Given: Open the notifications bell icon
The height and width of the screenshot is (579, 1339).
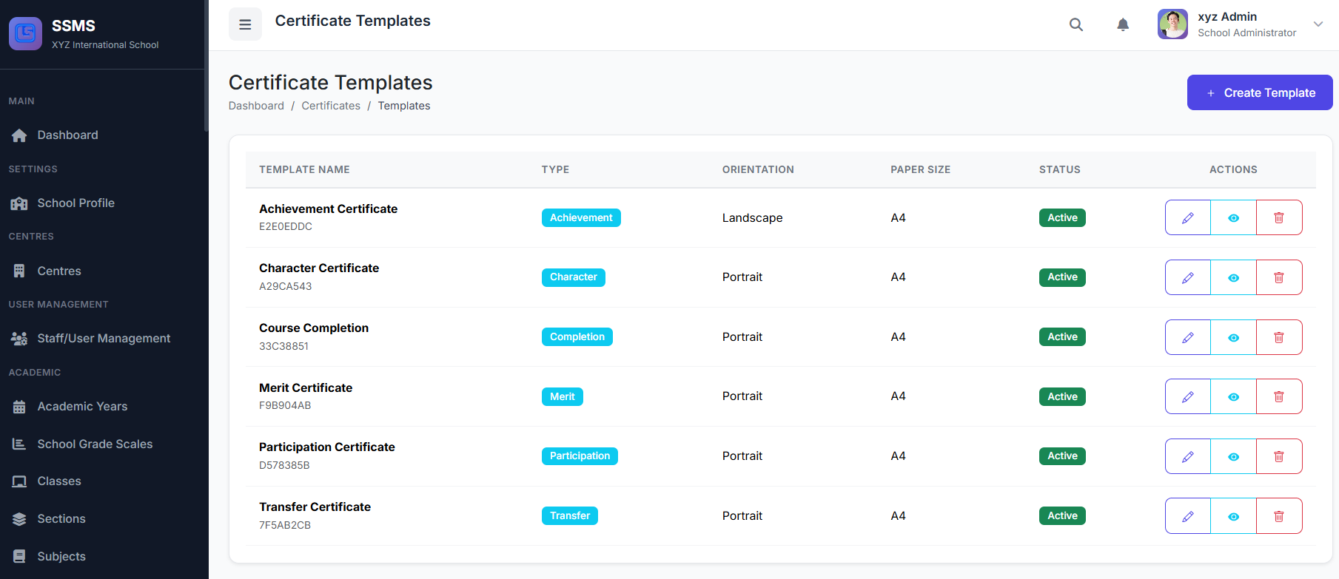Looking at the screenshot, I should [x=1122, y=24].
